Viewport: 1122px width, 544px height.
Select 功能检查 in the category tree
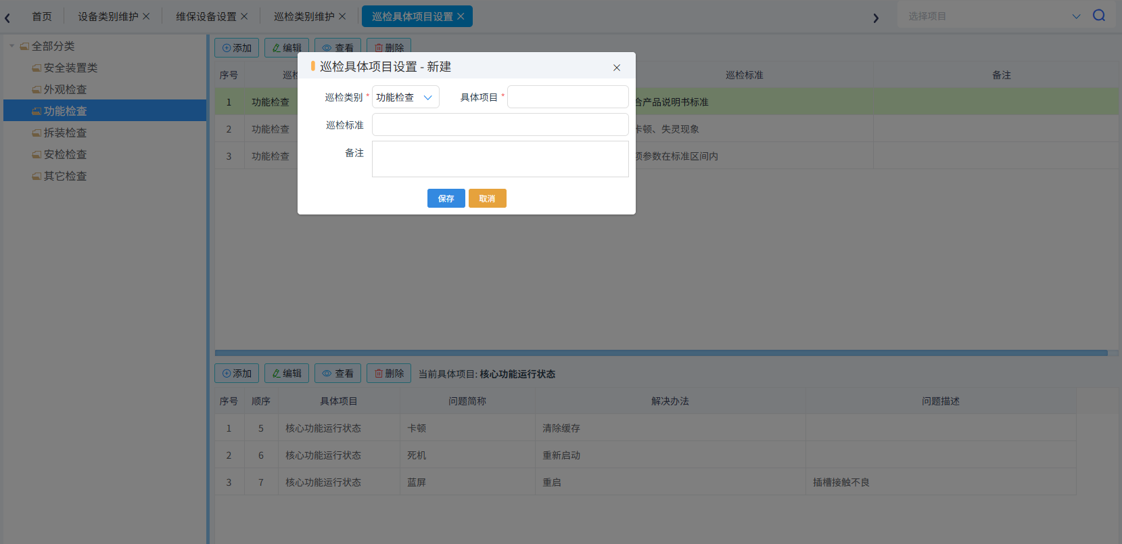pos(105,111)
